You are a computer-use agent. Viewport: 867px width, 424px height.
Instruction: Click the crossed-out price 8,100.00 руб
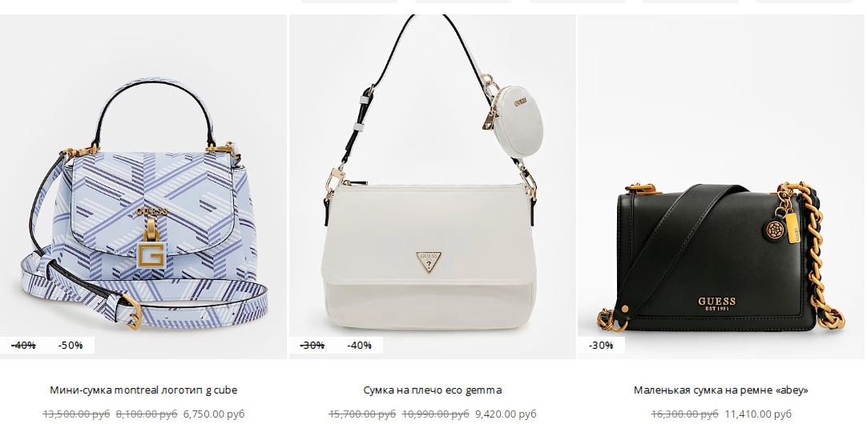click(x=147, y=414)
